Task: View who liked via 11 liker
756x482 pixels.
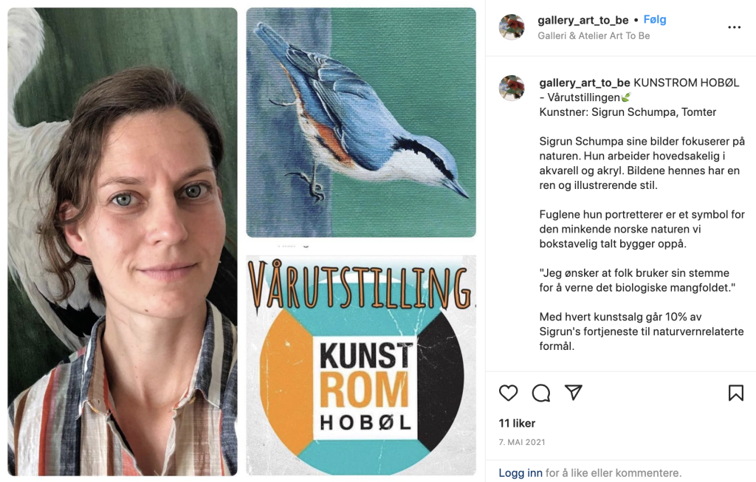Action: coord(517,423)
